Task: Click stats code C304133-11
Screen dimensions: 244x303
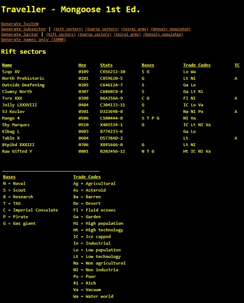Action: [x=112, y=105]
